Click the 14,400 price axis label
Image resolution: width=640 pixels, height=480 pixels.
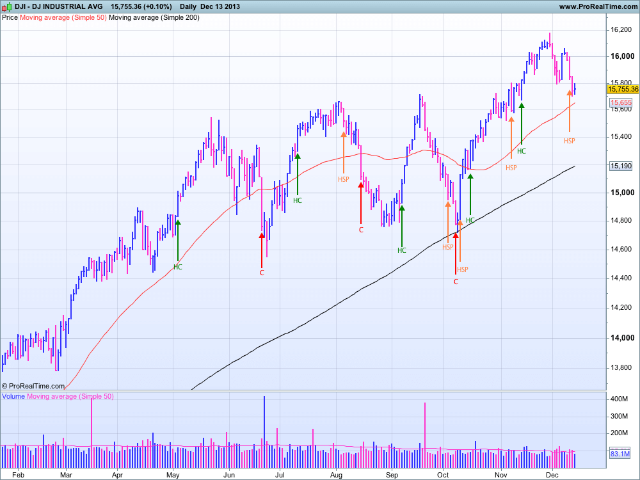coord(621,278)
